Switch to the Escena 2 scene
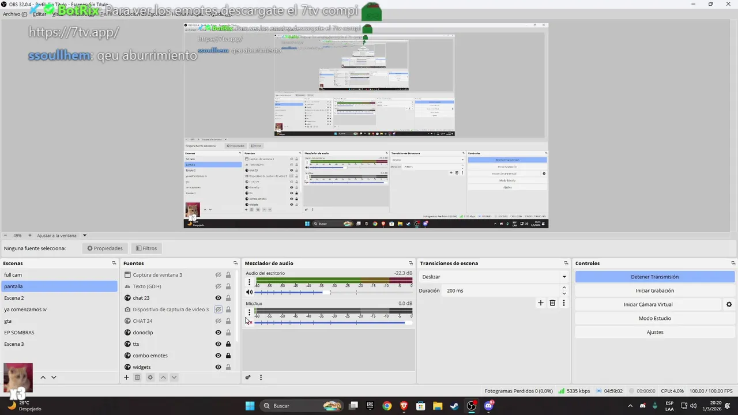The image size is (738, 415). point(59,298)
